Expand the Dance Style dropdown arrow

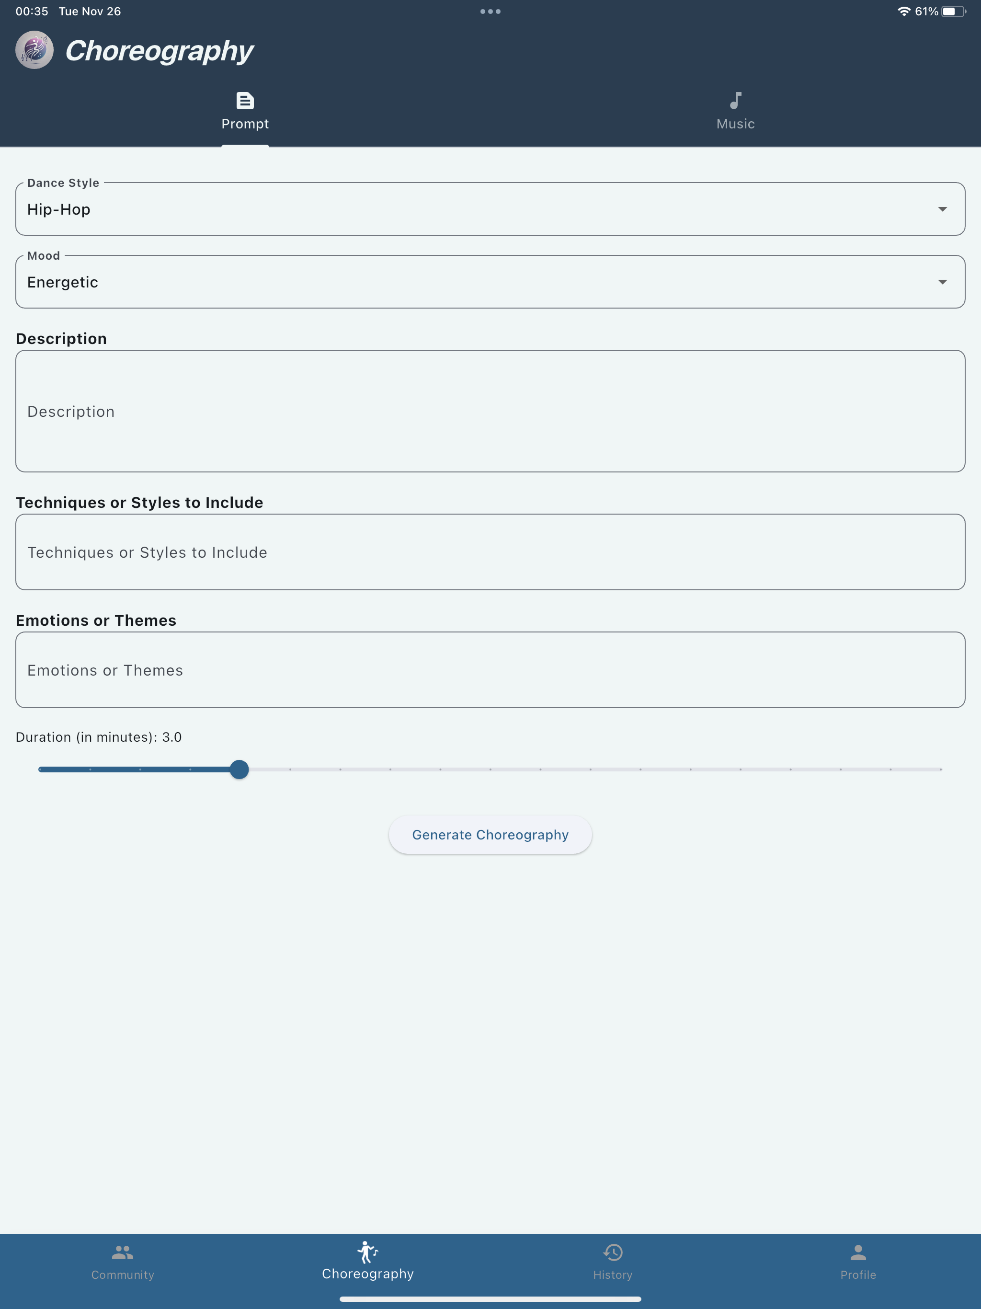point(943,209)
